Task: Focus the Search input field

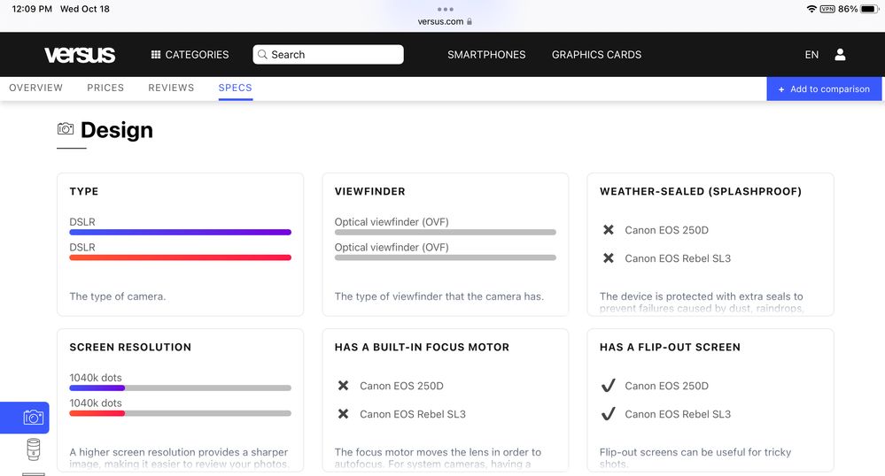Action: point(328,55)
